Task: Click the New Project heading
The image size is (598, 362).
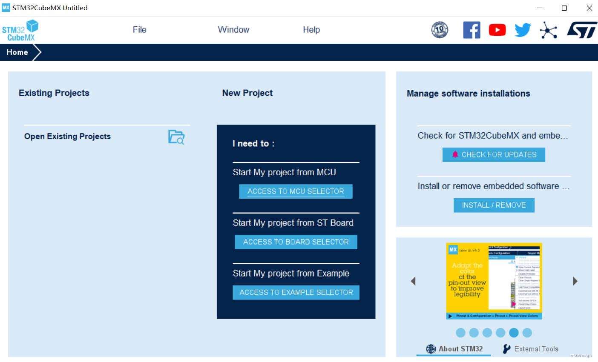Action: pos(247,93)
